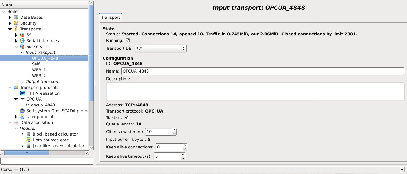Collapse the Sockets tree node
Image resolution: width=407 pixels, height=174 pixels.
(16, 47)
